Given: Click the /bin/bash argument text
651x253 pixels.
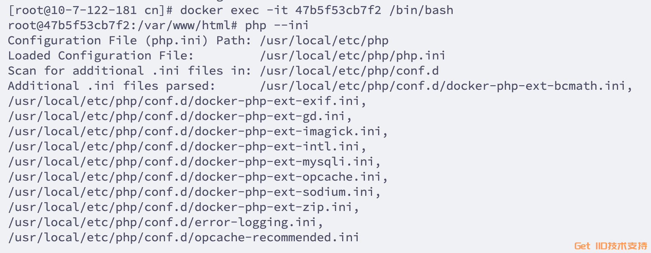Looking at the screenshot, I should 421,10.
